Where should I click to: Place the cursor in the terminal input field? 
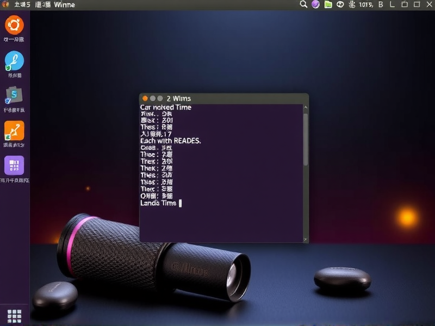pyautogui.click(x=181, y=203)
